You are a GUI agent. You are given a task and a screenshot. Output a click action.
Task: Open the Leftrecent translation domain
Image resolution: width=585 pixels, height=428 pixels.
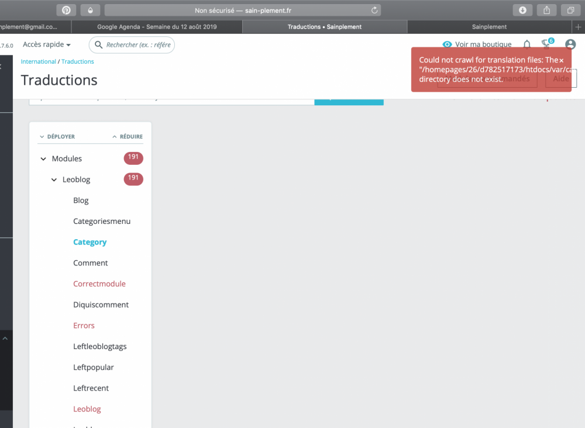click(91, 388)
